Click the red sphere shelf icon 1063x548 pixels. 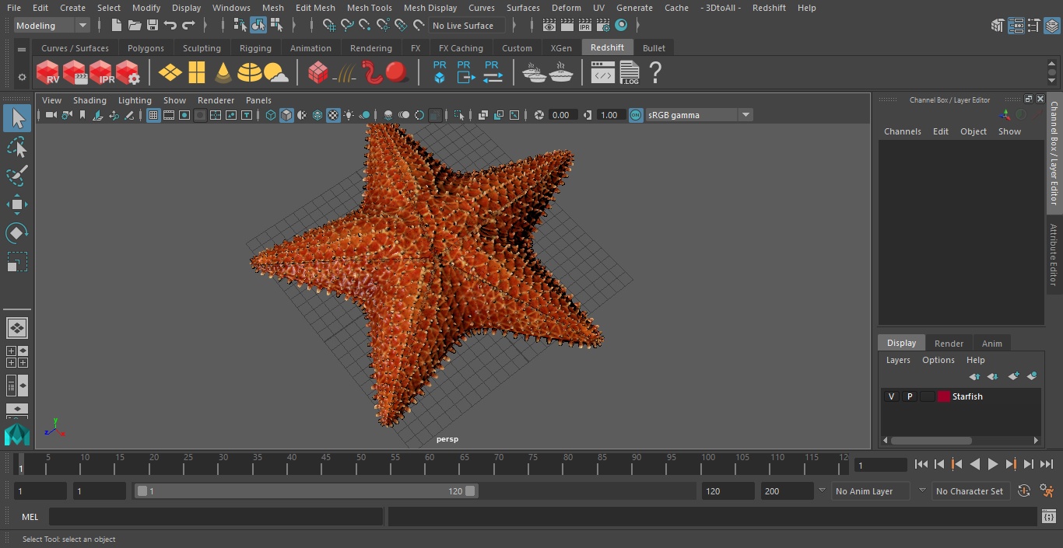(397, 73)
